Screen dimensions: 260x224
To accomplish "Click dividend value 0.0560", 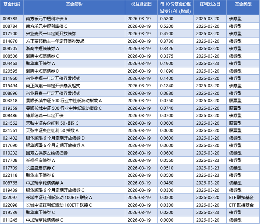I will (x=167, y=160).
